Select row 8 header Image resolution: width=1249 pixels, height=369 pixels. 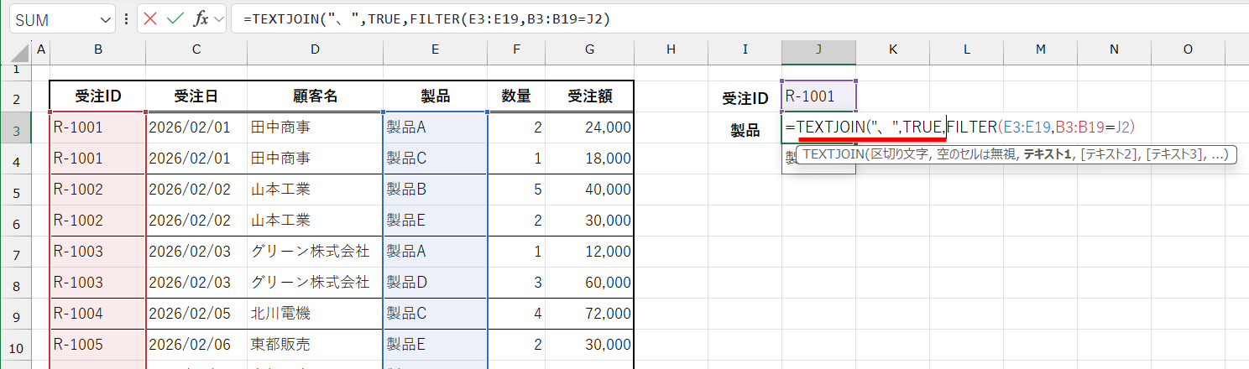coord(16,283)
